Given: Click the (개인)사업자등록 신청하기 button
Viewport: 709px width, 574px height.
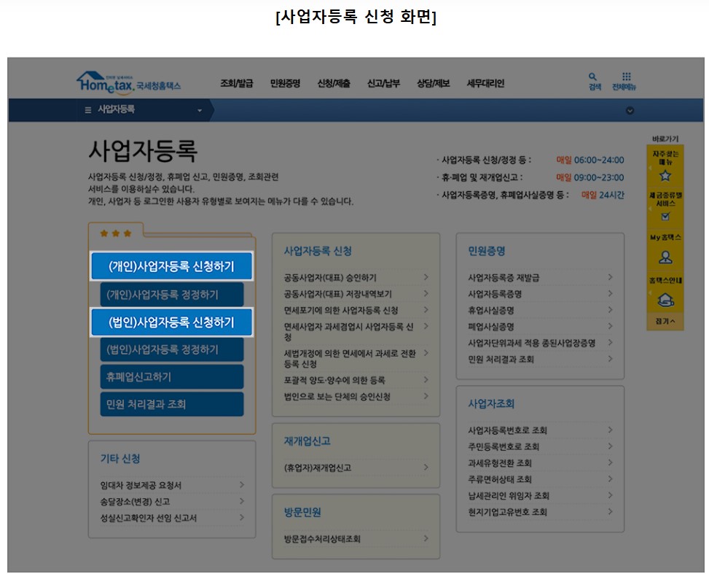Looking at the screenshot, I should click(171, 266).
